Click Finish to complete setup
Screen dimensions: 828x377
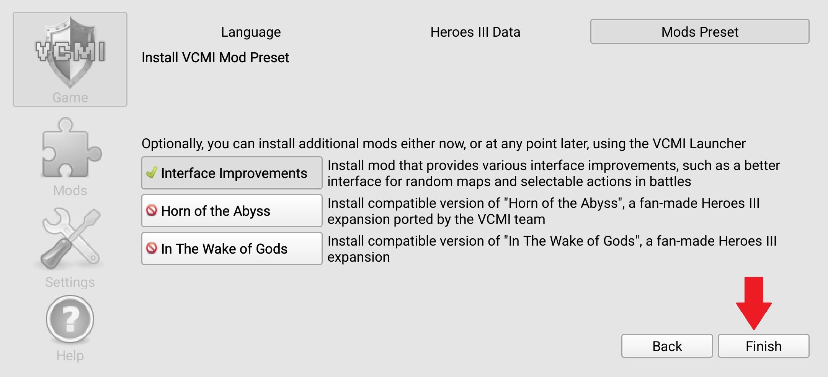[x=763, y=346]
